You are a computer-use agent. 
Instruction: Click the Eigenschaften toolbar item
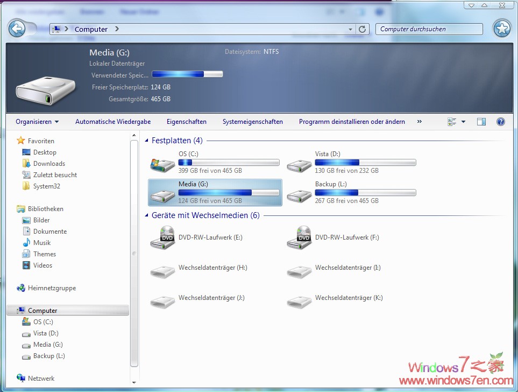pos(187,122)
